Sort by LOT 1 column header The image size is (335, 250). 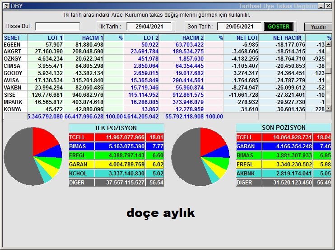(x=45, y=38)
